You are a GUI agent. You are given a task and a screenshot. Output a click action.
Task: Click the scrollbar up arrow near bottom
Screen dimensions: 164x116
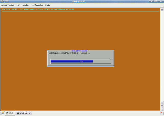coord(162,106)
